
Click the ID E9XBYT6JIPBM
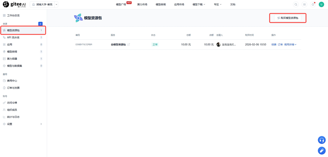pyautogui.click(x=84, y=45)
